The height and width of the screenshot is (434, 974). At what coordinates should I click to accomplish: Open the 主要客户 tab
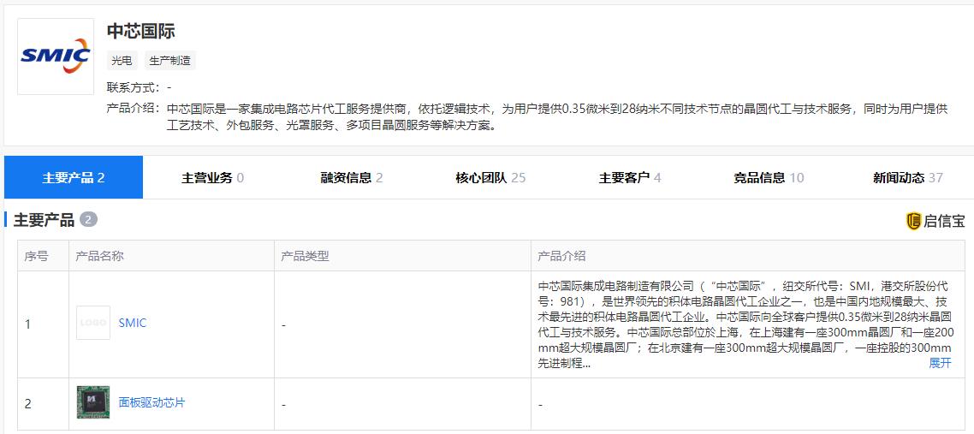click(630, 177)
